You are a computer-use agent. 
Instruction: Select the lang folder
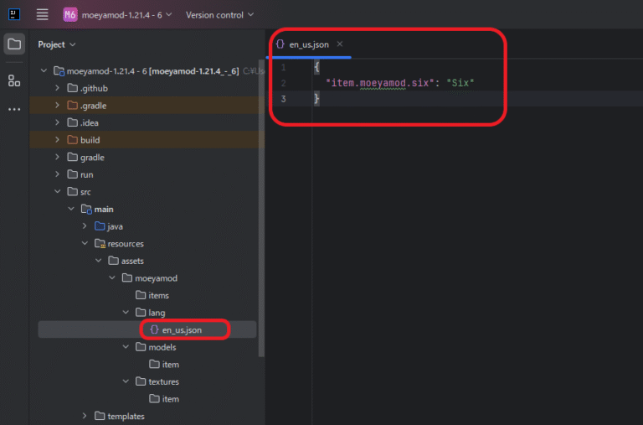click(150, 313)
